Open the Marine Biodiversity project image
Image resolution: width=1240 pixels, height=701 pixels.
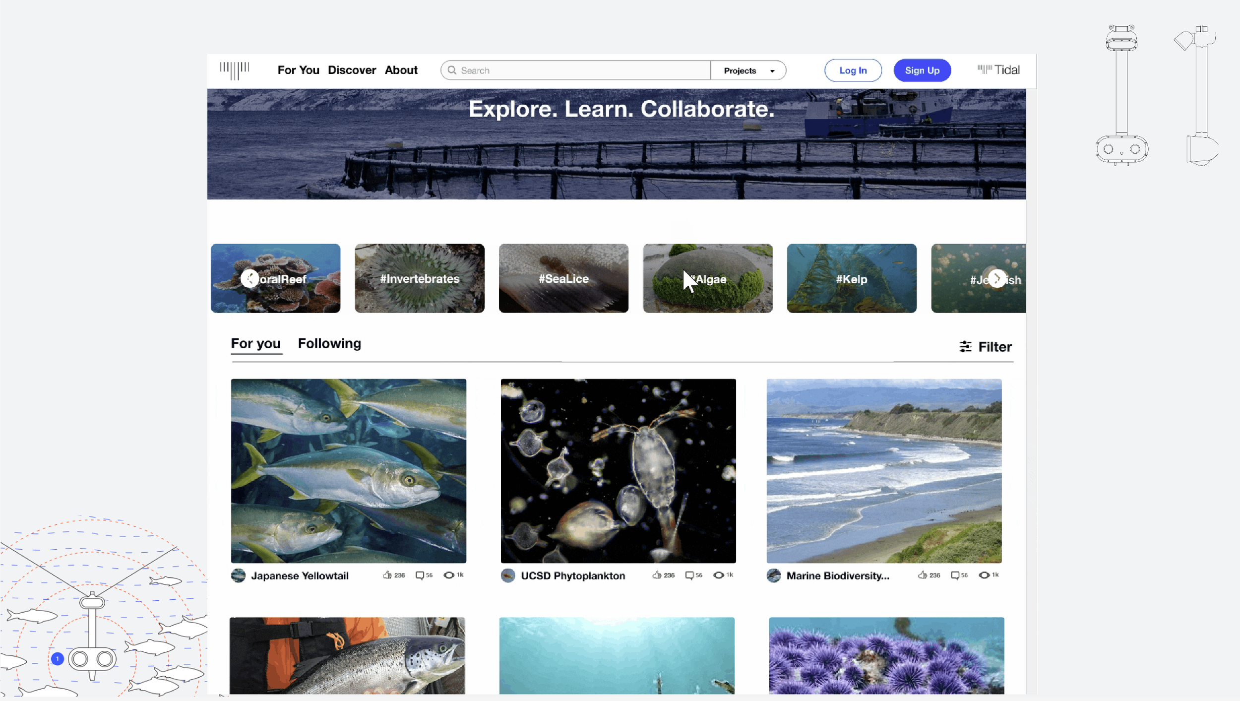pyautogui.click(x=884, y=471)
